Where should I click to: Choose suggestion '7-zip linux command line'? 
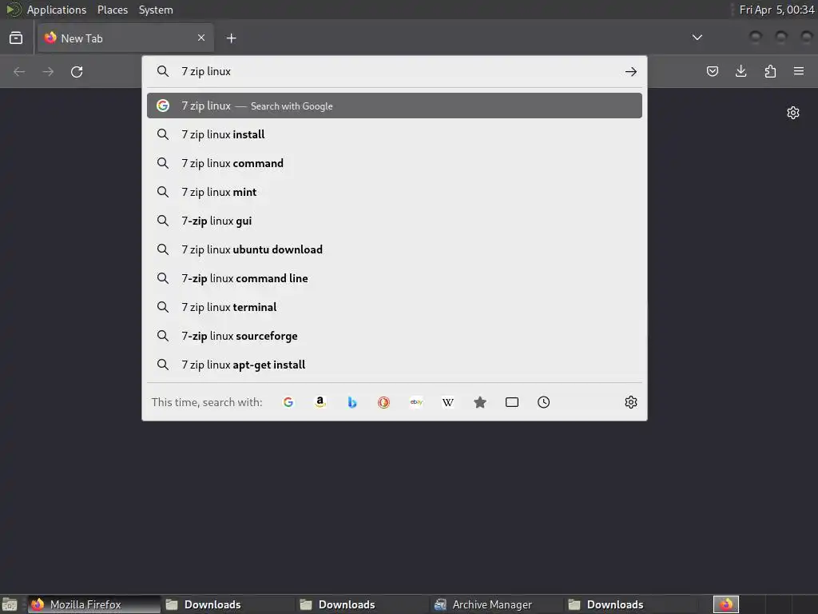point(395,277)
